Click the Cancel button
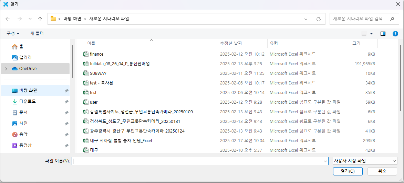The height and width of the screenshot is (183, 404). click(382, 171)
